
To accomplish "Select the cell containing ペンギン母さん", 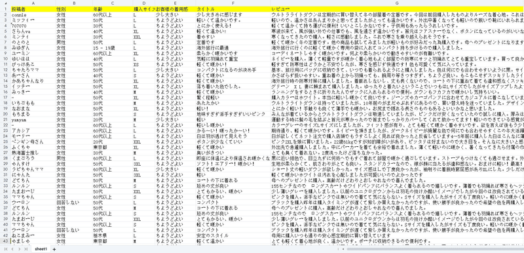I will 33,142.
